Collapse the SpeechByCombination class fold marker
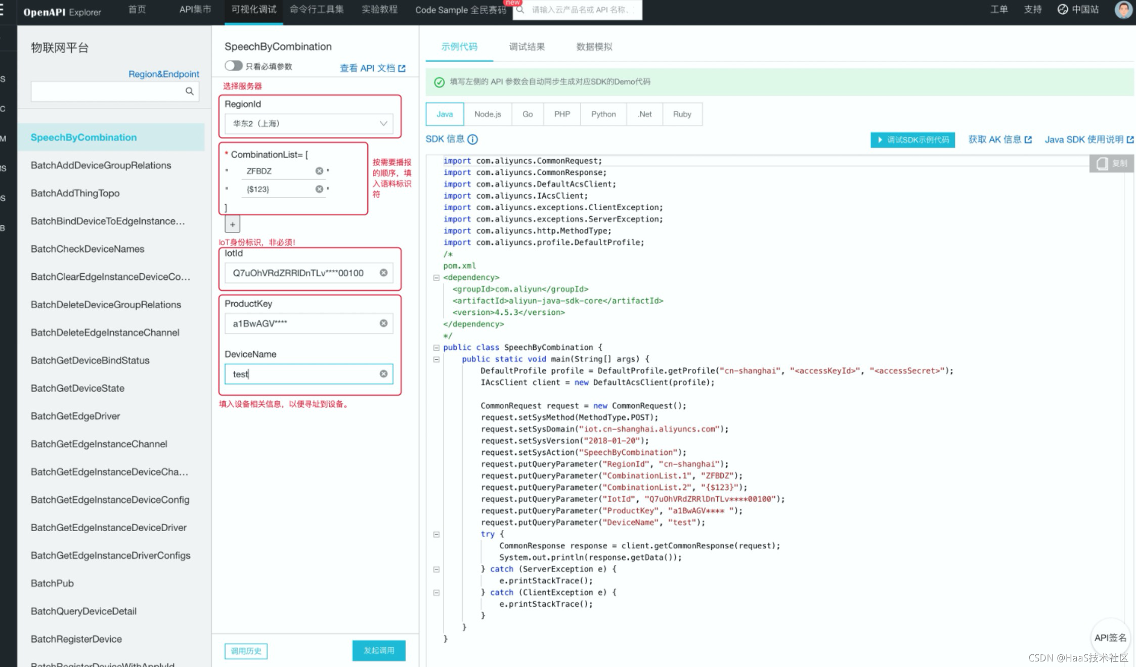This screenshot has width=1136, height=667. pos(436,348)
